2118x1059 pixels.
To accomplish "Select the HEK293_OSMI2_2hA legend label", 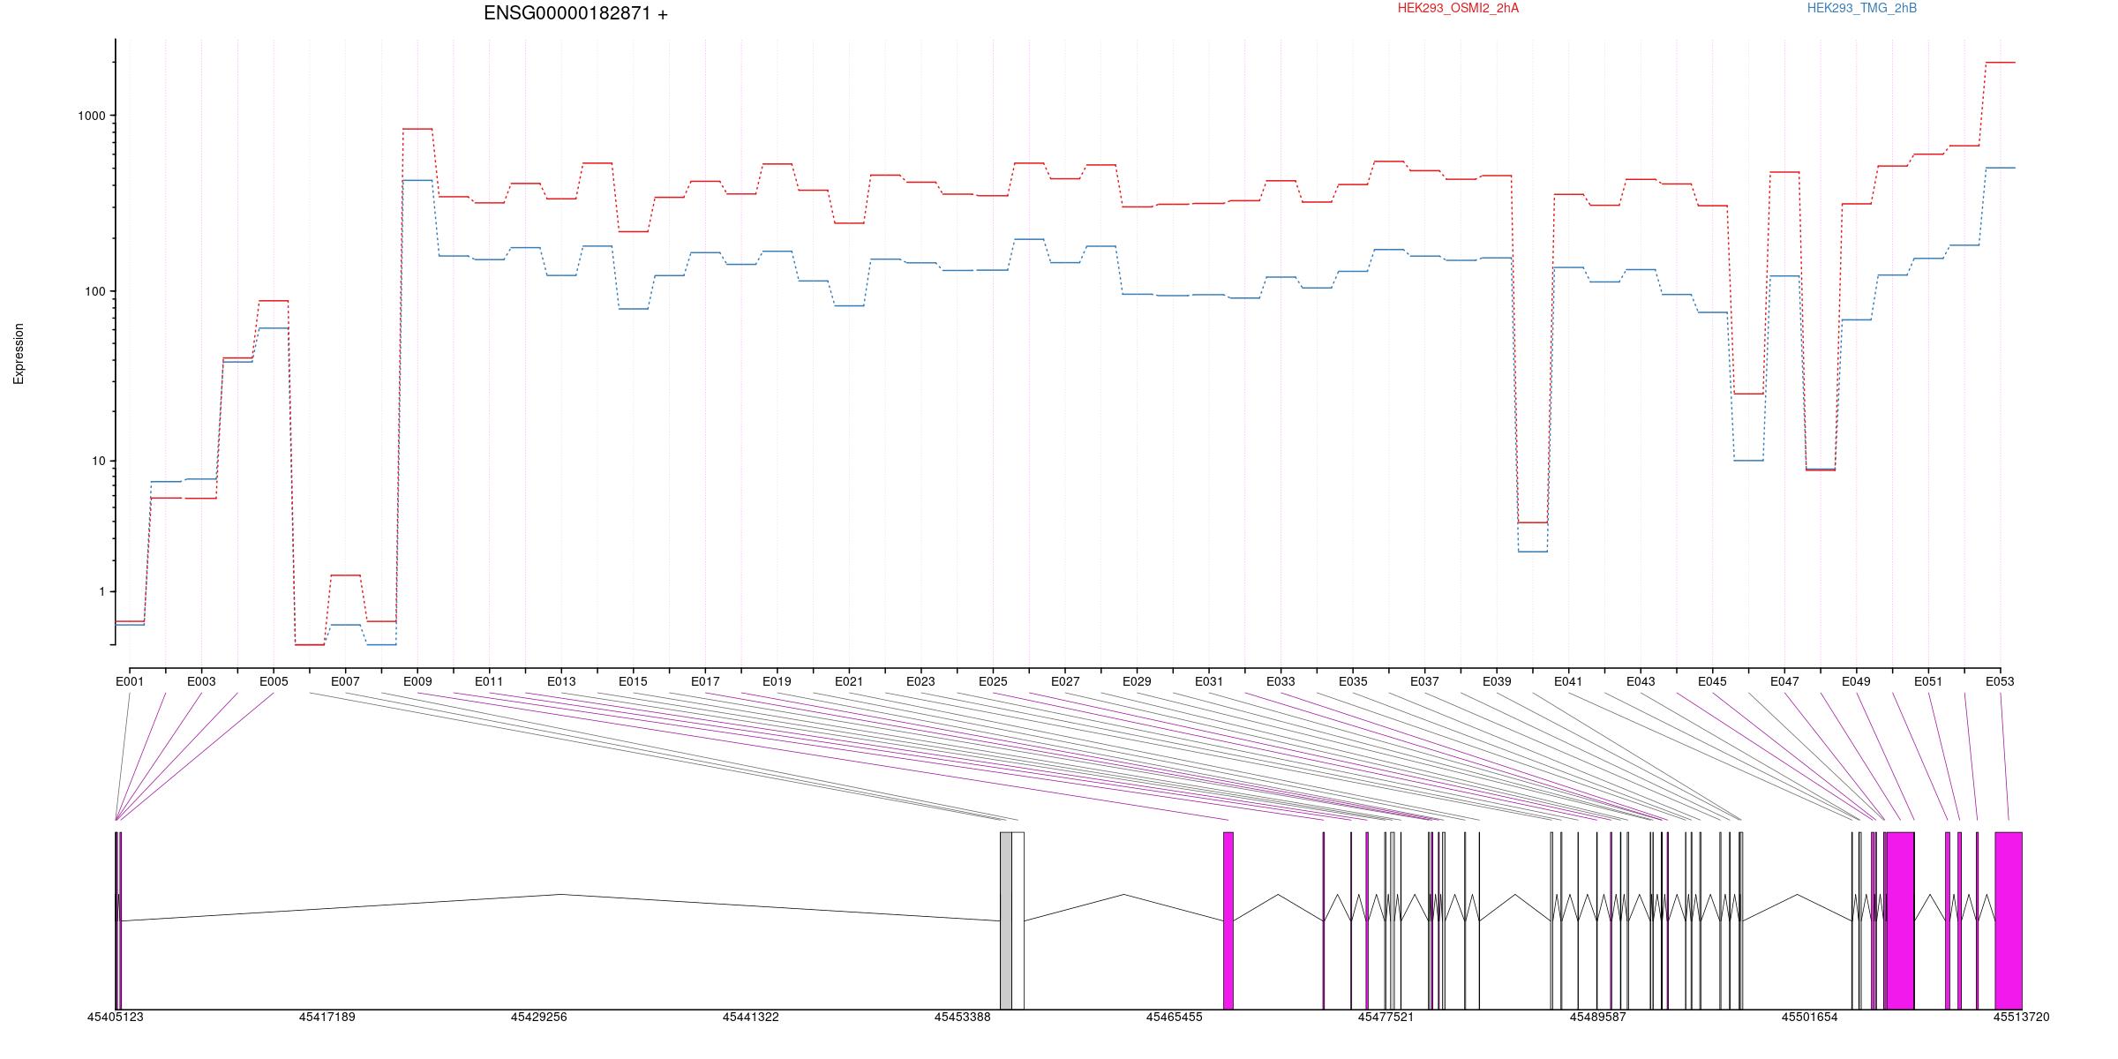I will [1458, 8].
